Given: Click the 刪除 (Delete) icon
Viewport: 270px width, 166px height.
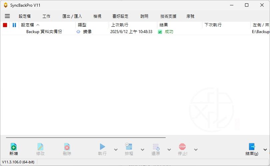Looking at the screenshot, I should coord(67,147).
